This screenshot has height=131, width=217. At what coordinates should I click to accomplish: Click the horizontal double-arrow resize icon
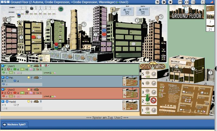click(x=186, y=2)
